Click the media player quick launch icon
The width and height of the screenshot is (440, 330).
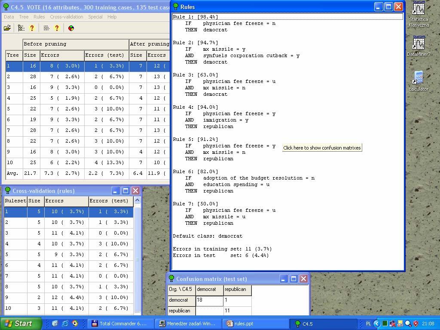tap(75, 323)
